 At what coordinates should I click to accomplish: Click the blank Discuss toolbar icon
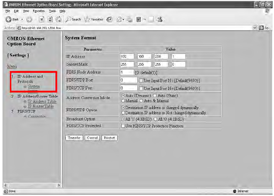(x=151, y=19)
